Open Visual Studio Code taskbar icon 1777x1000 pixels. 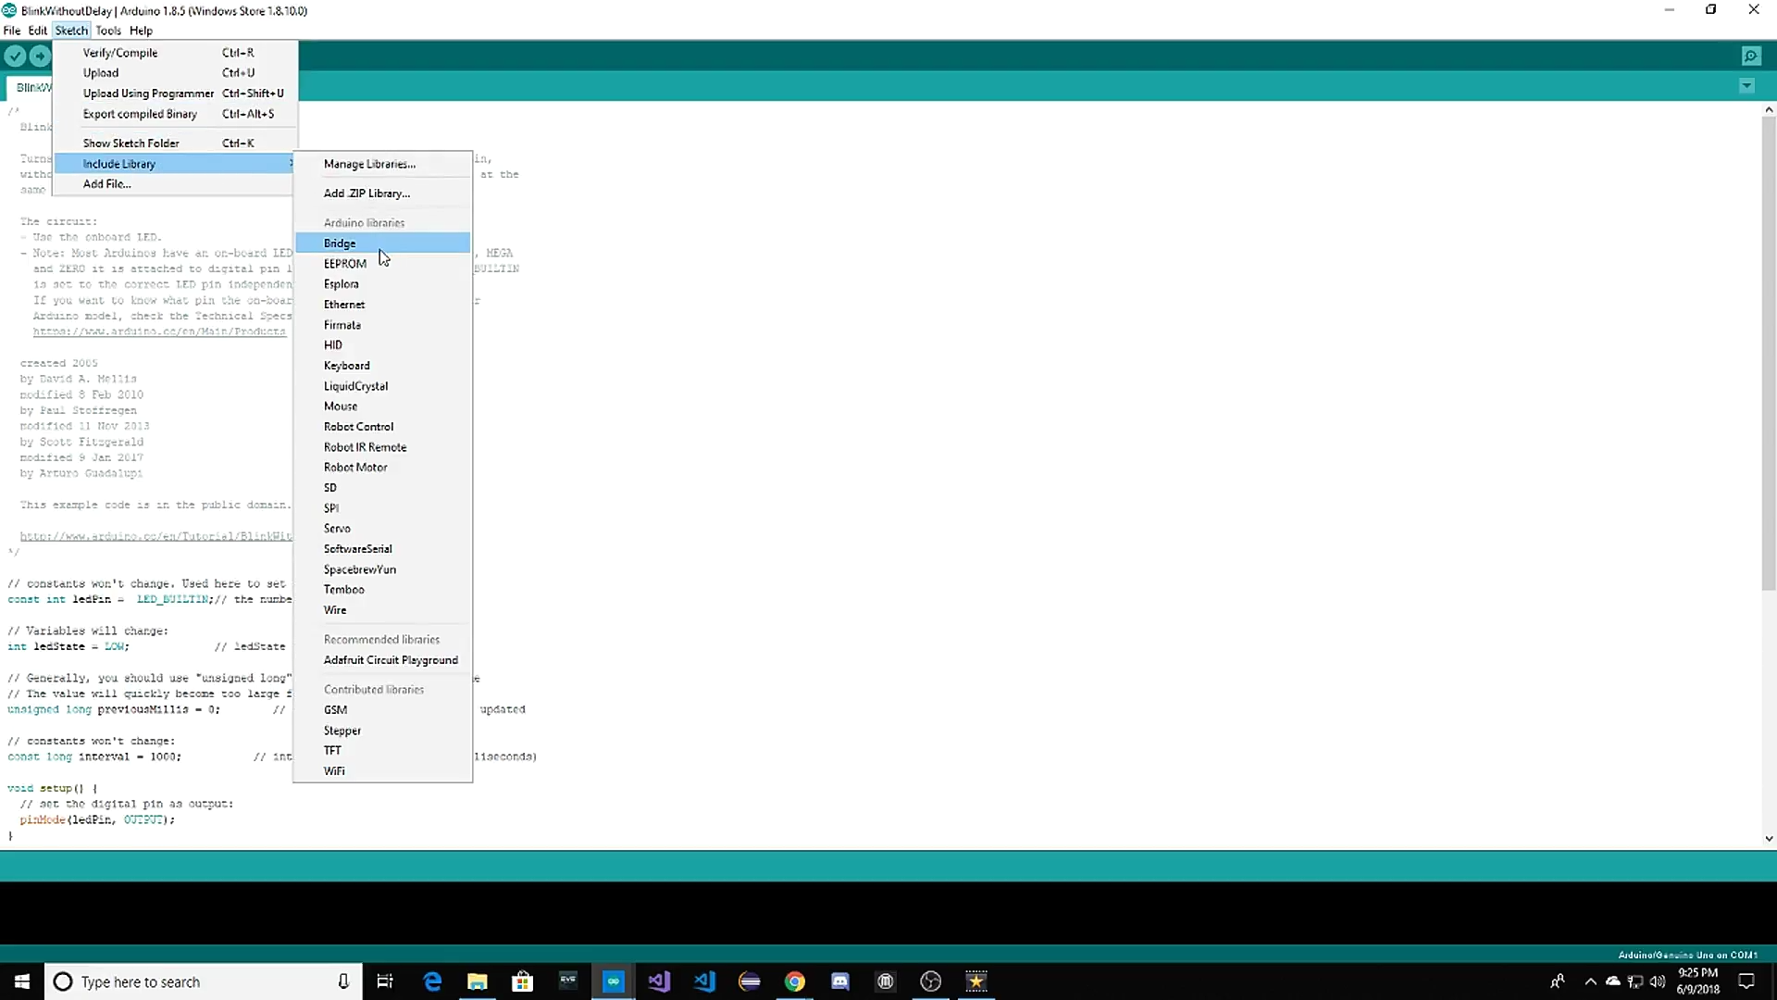tap(704, 981)
